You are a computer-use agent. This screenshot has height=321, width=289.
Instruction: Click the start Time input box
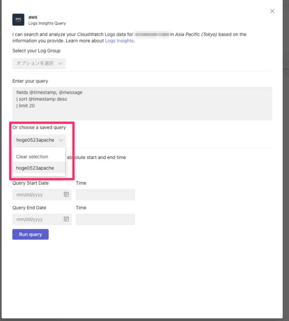pyautogui.click(x=105, y=195)
